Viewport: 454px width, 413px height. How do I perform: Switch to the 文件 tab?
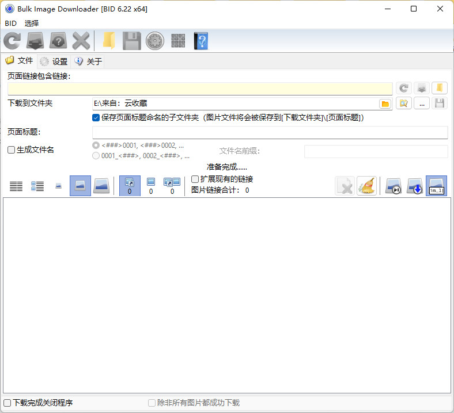(x=20, y=61)
